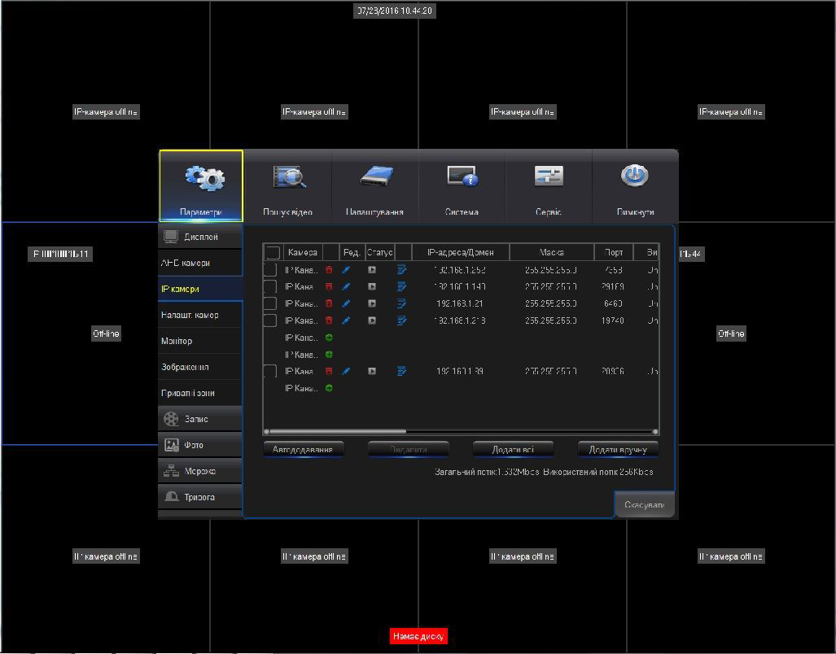Tick the checkbox for camera 192.168.1.21
Viewport: 836px width, 654px height.
pyautogui.click(x=270, y=303)
